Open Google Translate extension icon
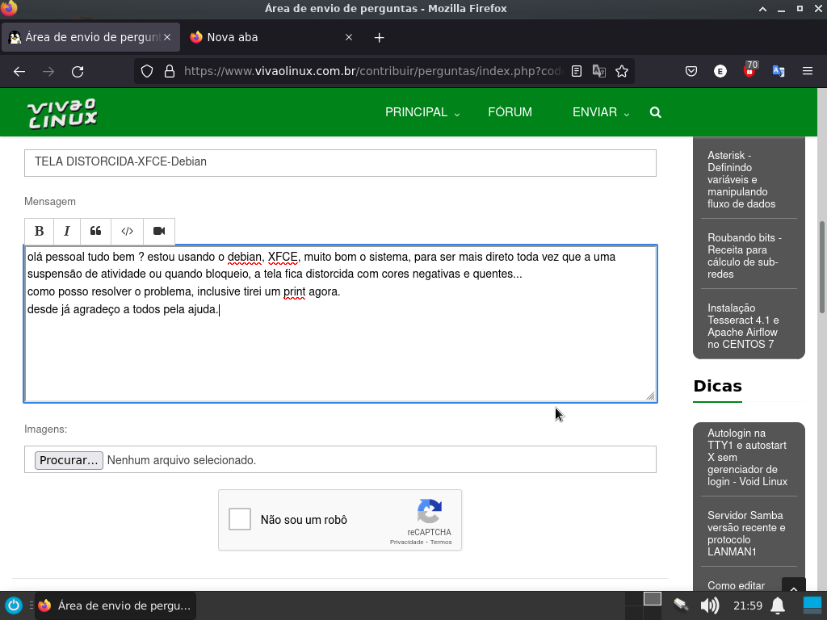Viewport: 827px width, 620px height. [779, 71]
